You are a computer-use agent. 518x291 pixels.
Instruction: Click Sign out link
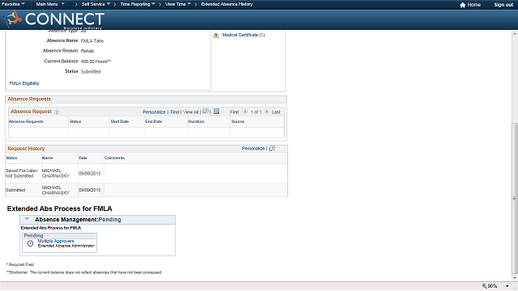503,5
